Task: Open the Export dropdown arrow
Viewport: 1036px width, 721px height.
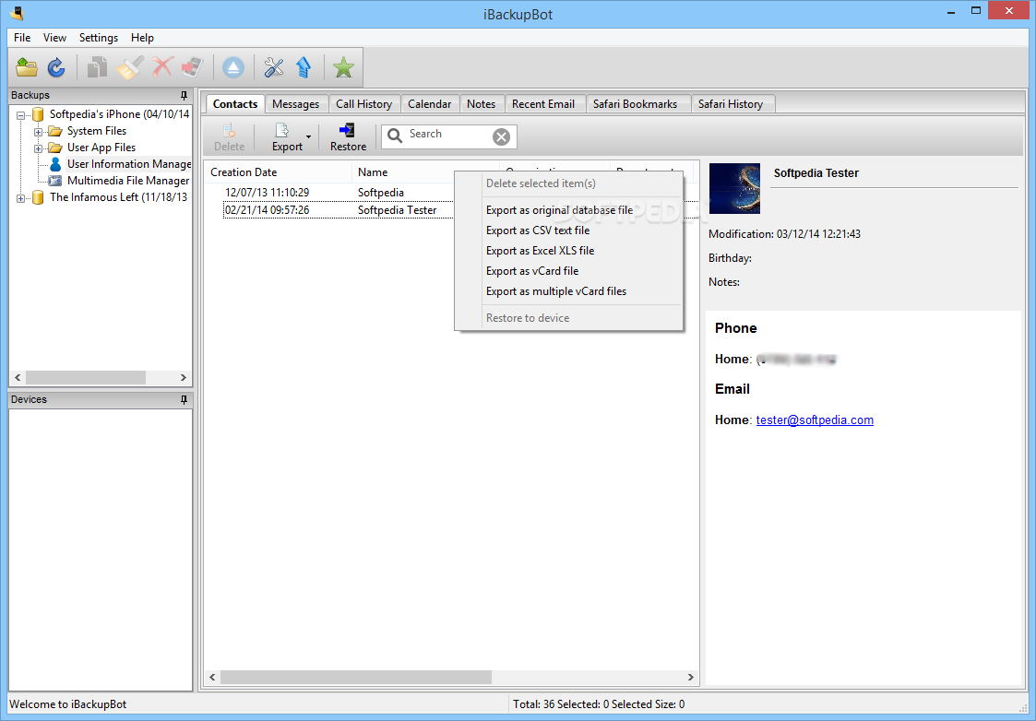Action: tap(308, 137)
